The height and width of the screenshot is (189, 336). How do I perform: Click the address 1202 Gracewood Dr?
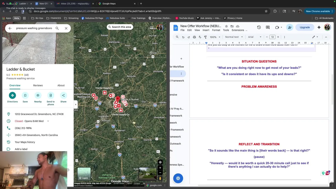(39, 114)
